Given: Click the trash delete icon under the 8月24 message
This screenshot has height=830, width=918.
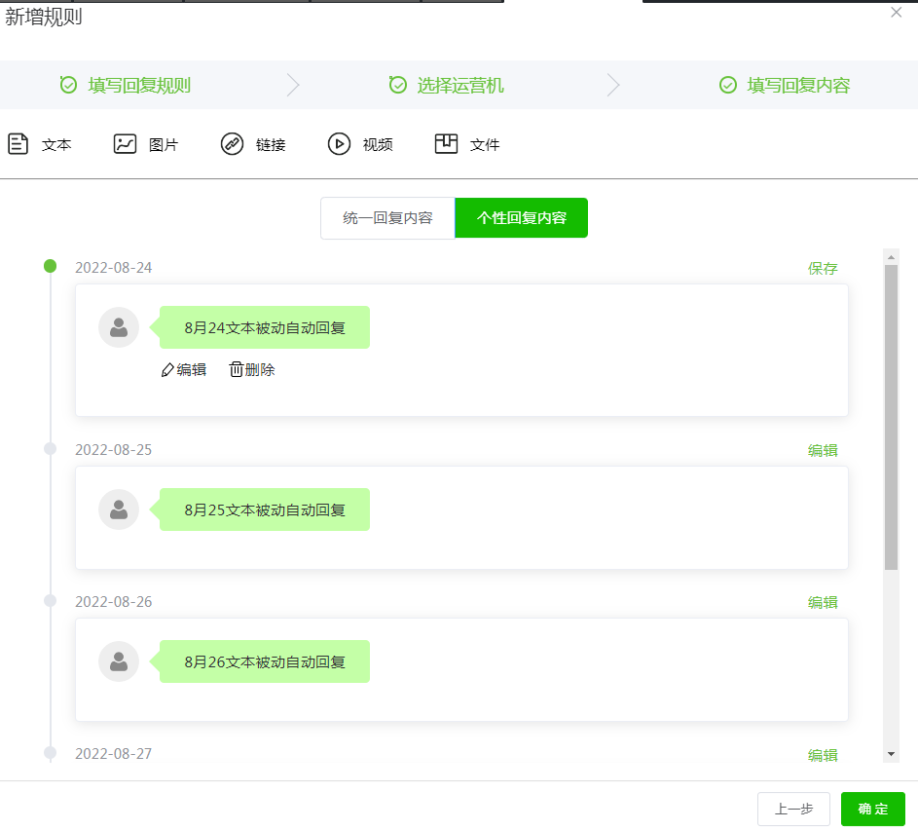Looking at the screenshot, I should point(237,370).
